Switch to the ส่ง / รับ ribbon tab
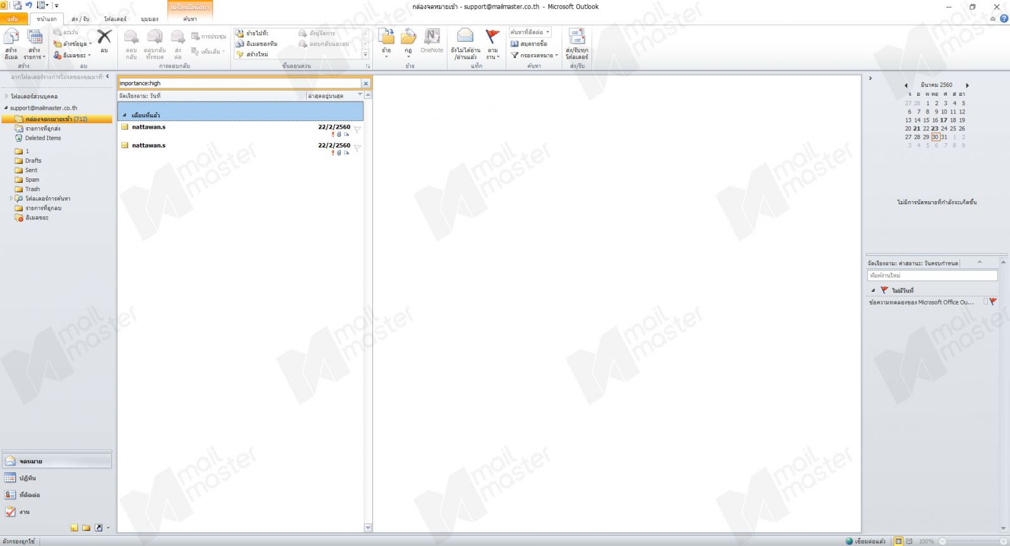The height and width of the screenshot is (546, 1010). coord(80,19)
